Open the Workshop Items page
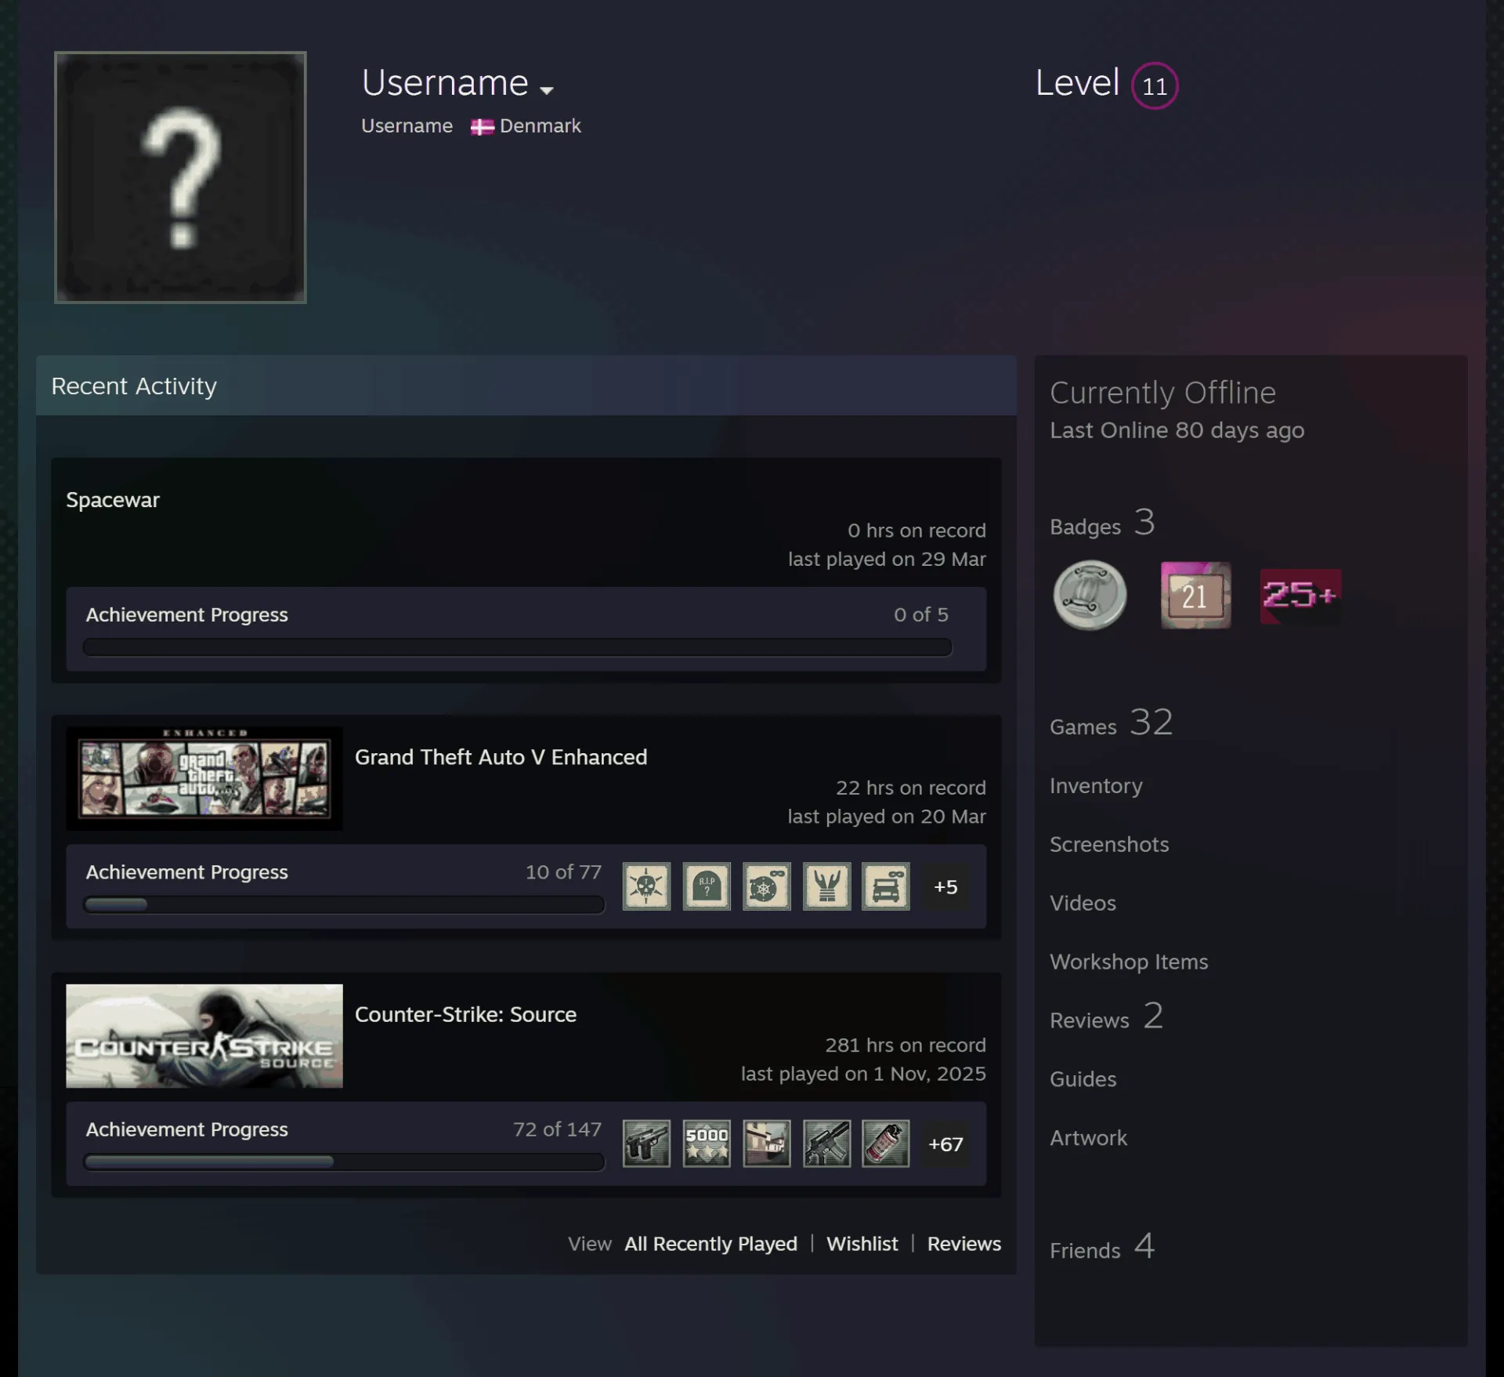The image size is (1504, 1377). coord(1129,962)
